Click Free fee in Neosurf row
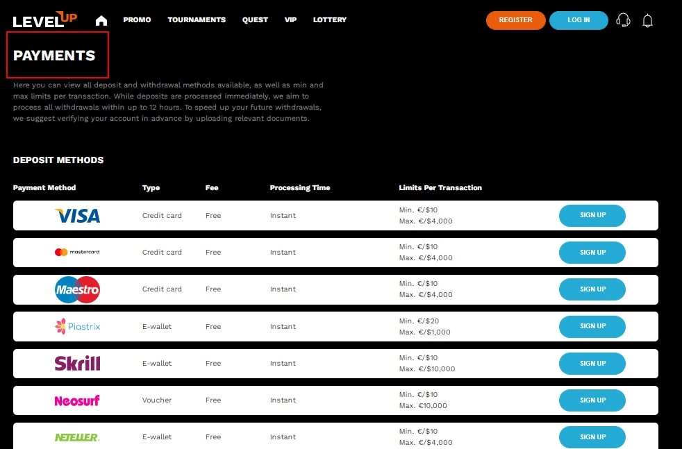The image size is (682, 449). (213, 400)
